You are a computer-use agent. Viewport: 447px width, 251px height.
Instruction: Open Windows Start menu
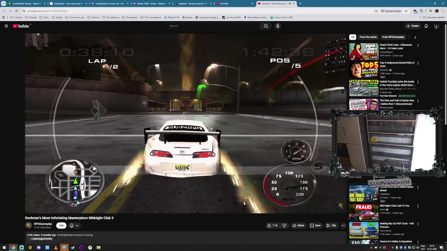coord(5,248)
